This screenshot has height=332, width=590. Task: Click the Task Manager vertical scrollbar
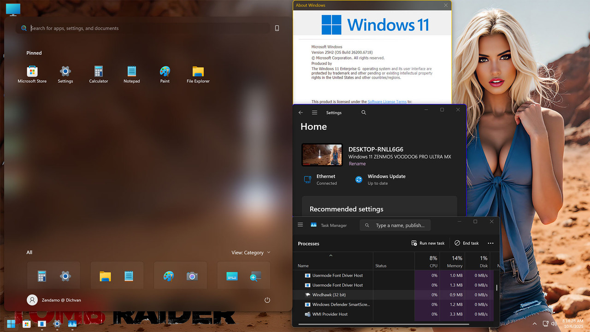496,288
